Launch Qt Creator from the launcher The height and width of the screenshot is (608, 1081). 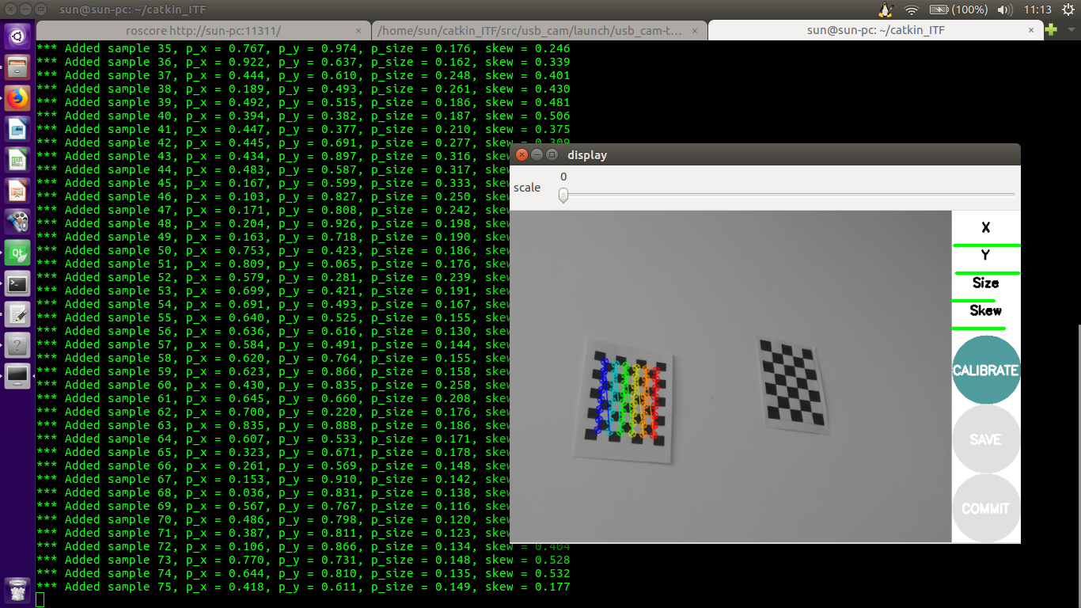17,253
